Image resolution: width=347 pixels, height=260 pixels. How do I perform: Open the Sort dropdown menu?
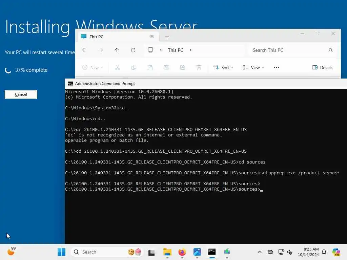(x=223, y=67)
